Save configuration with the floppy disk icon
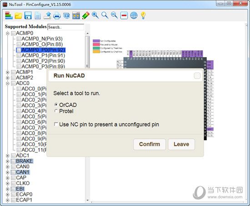The width and height of the screenshot is (250, 206). [28, 15]
